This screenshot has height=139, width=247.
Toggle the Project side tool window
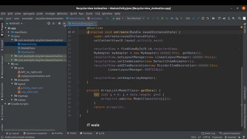pos(2,29)
